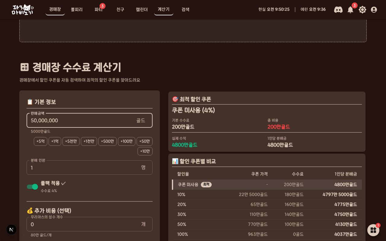The width and height of the screenshot is (386, 241).
Task: Click the 쿠폰 가격 column header
Action: tap(259, 174)
